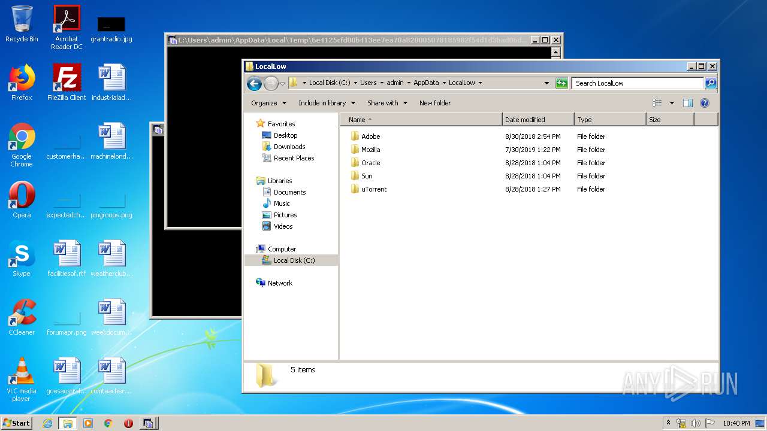This screenshot has width=767, height=431.
Task: Select facilitiesof.rtf desktop document
Action: pyautogui.click(x=67, y=259)
